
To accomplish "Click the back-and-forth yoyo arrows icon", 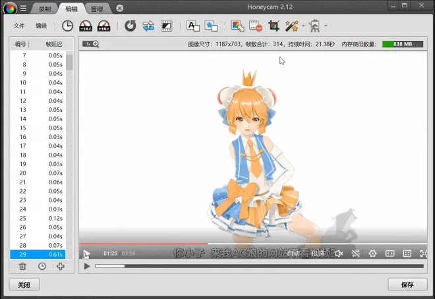I will [x=148, y=26].
